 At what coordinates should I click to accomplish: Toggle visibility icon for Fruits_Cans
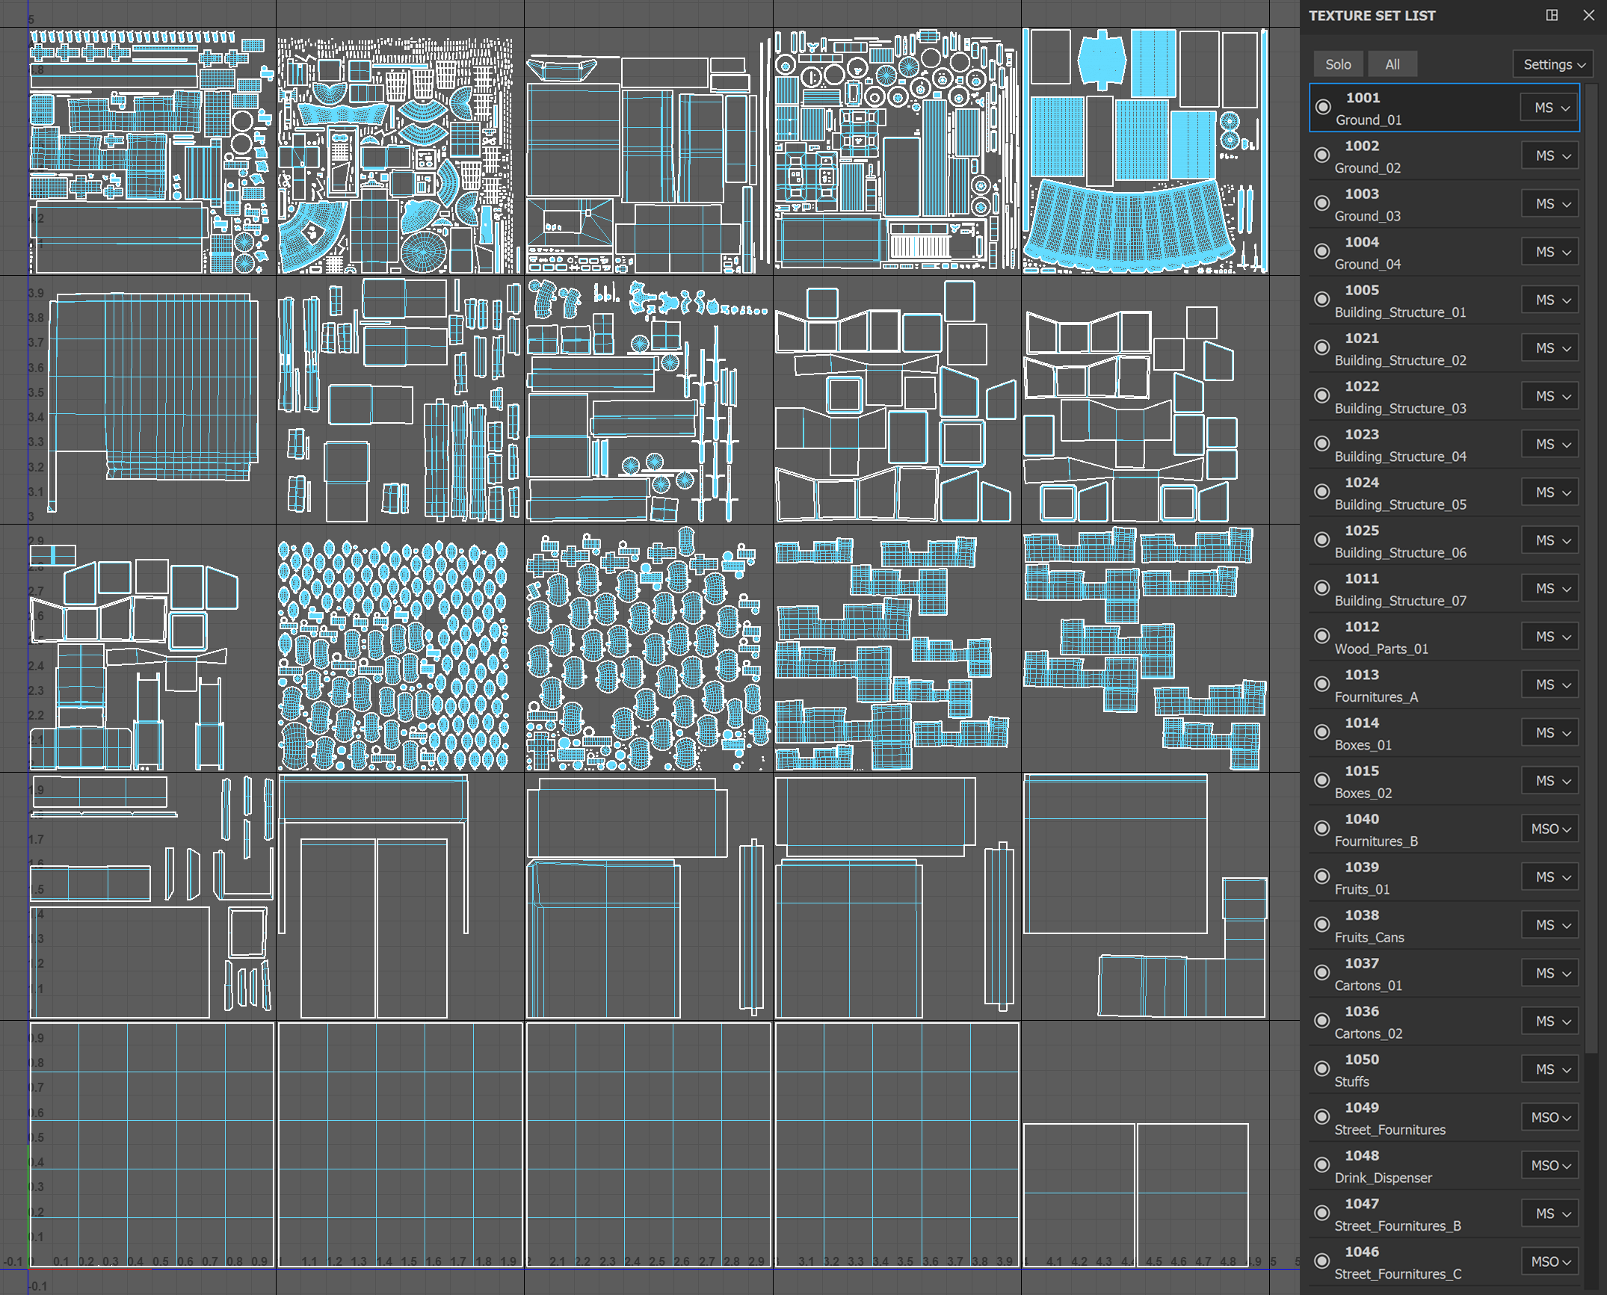coord(1322,925)
